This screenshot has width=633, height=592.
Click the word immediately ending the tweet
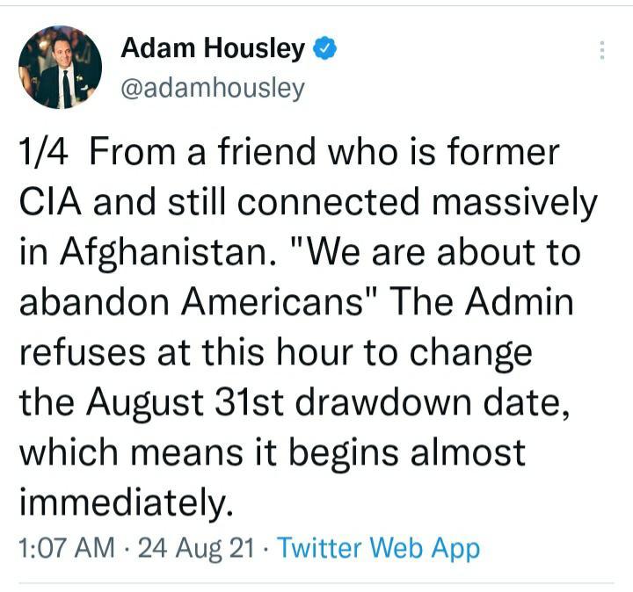127,502
